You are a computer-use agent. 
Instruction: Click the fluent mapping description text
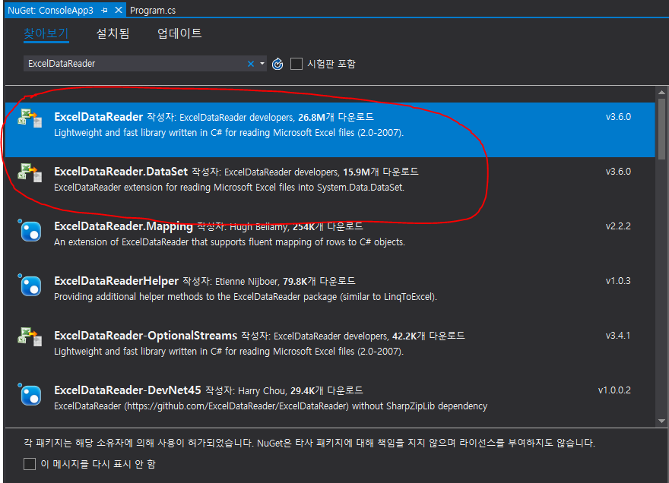(x=230, y=242)
